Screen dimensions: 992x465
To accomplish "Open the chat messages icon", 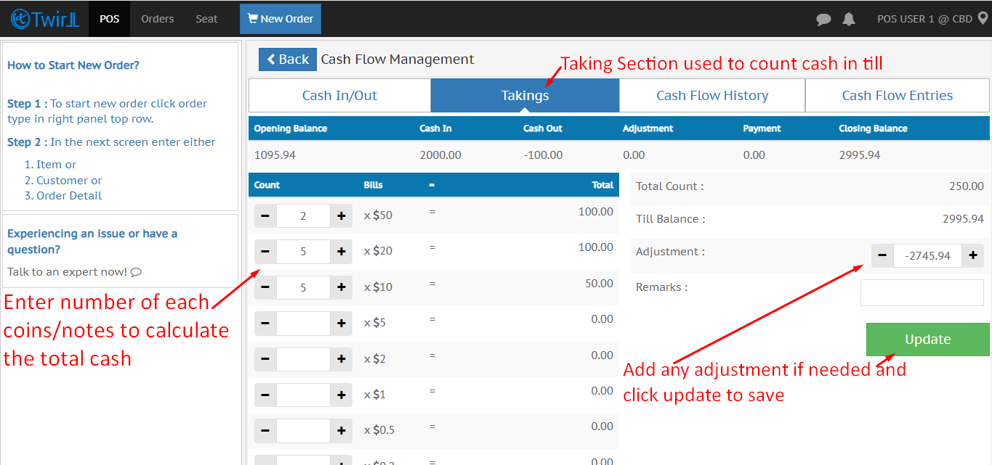I will click(823, 20).
